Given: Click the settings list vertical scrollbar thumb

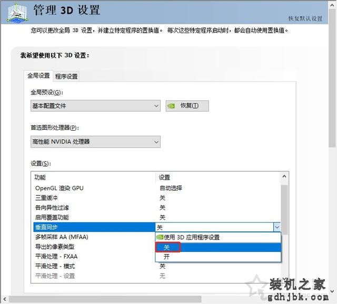Looking at the screenshot, I should 284,210.
